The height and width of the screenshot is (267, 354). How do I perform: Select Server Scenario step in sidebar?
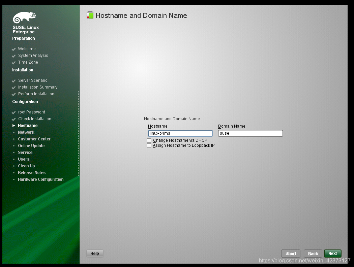33,80
